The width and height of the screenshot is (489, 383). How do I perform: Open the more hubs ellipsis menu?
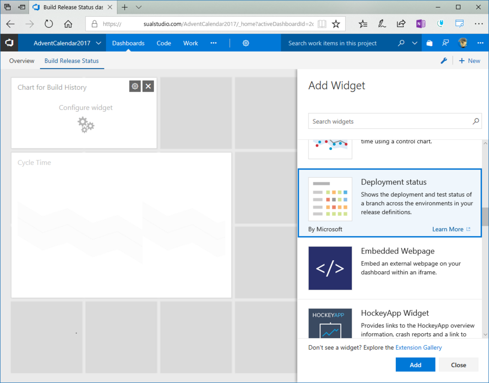(x=213, y=43)
